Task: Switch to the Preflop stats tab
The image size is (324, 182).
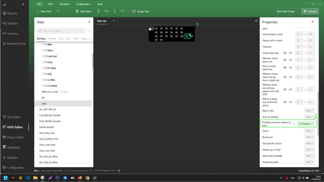Action: click(x=52, y=39)
